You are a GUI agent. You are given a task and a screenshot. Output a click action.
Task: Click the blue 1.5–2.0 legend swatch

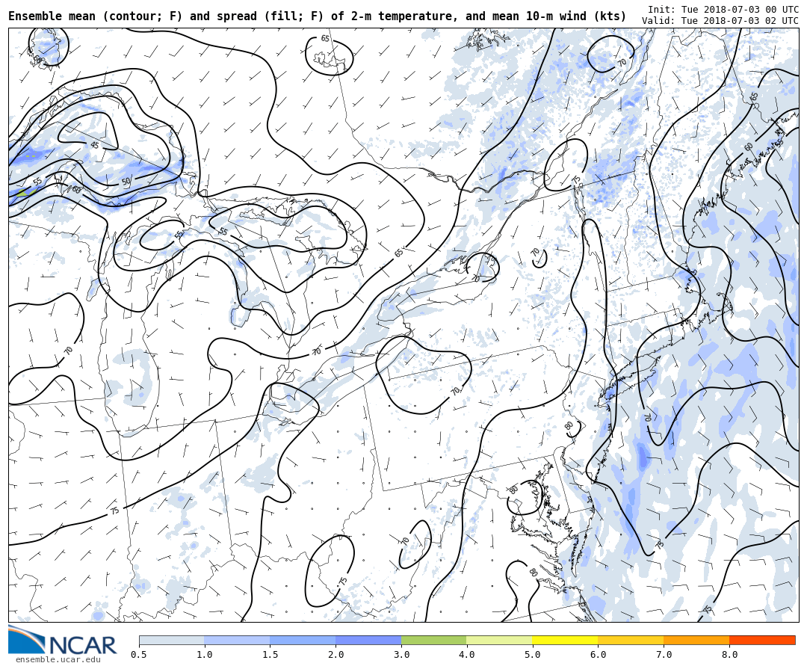click(x=303, y=640)
